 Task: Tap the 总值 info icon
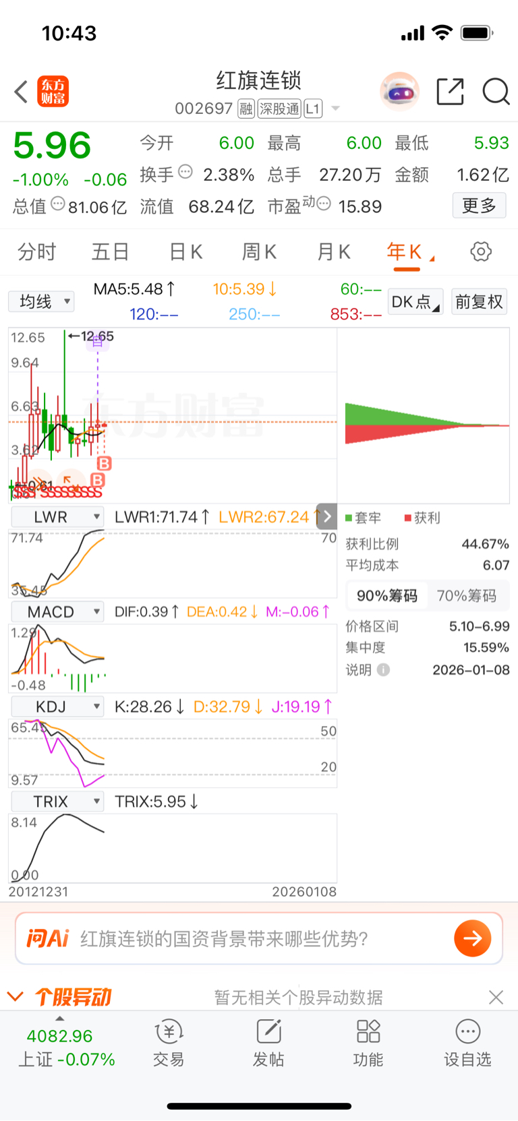tap(58, 203)
